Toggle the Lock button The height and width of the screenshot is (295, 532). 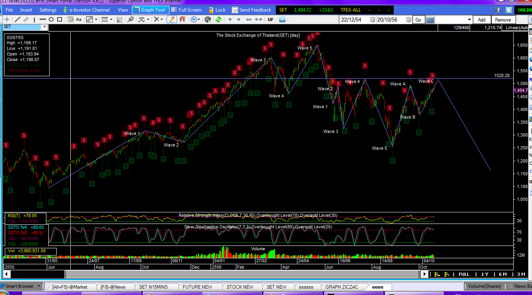[x=217, y=10]
